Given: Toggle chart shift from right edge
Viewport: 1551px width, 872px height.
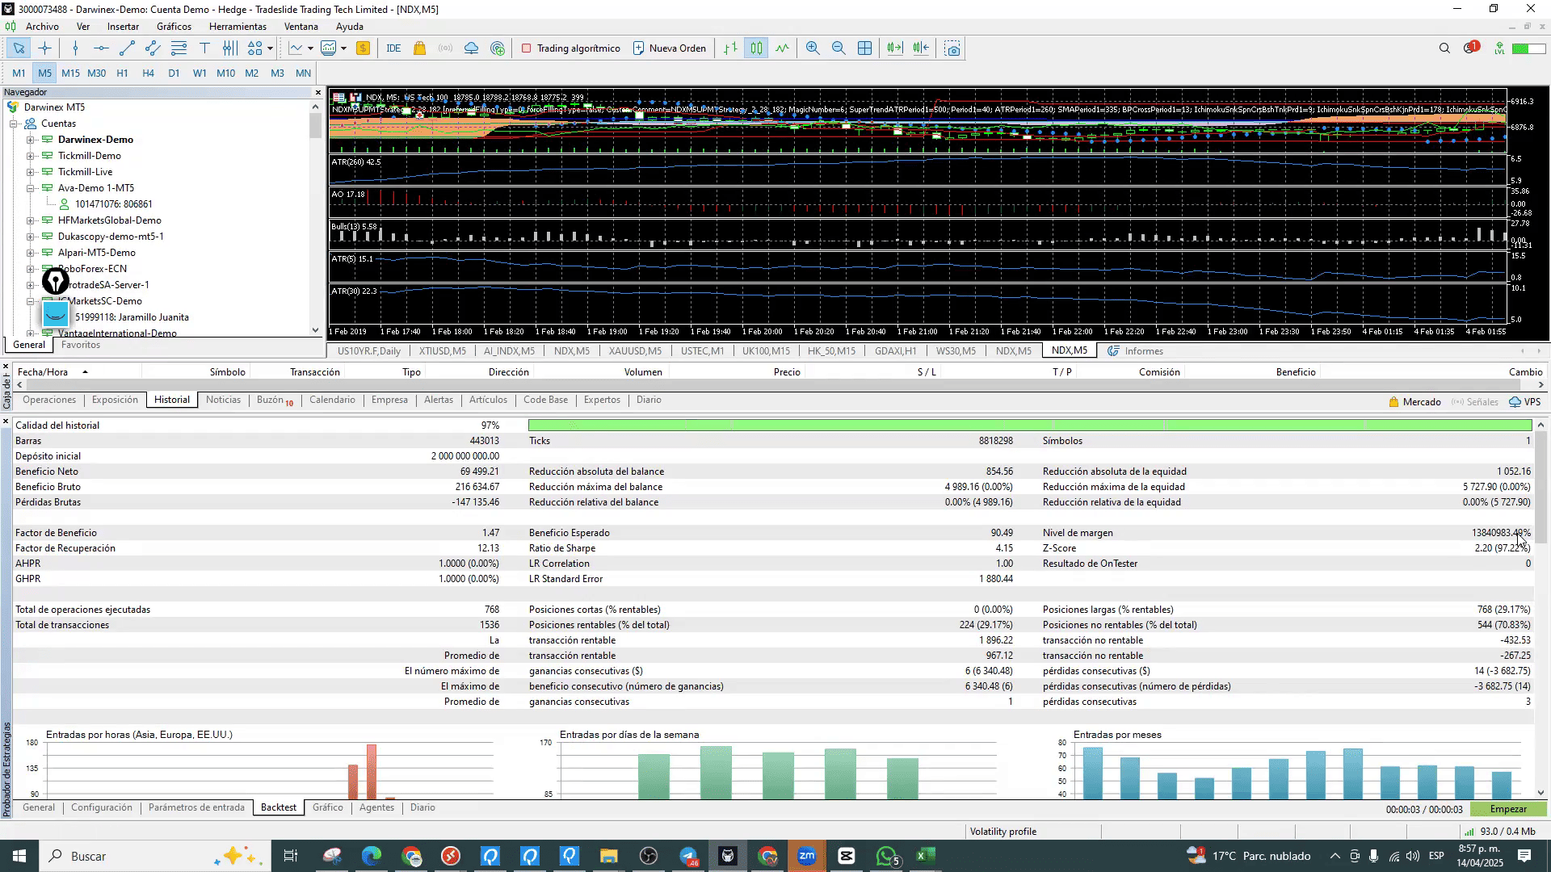Looking at the screenshot, I should (921, 48).
